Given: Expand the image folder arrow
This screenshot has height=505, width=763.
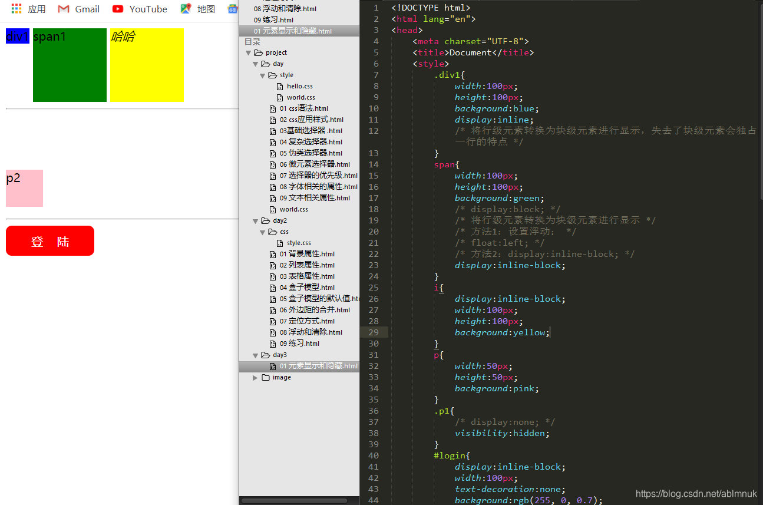Looking at the screenshot, I should tap(256, 378).
